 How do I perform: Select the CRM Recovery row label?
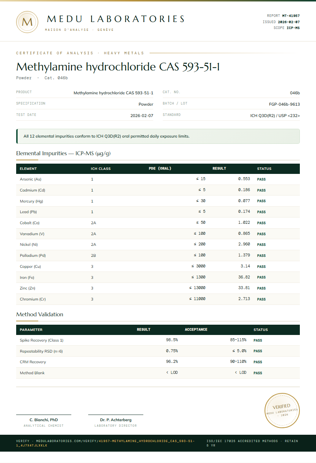click(x=33, y=362)
